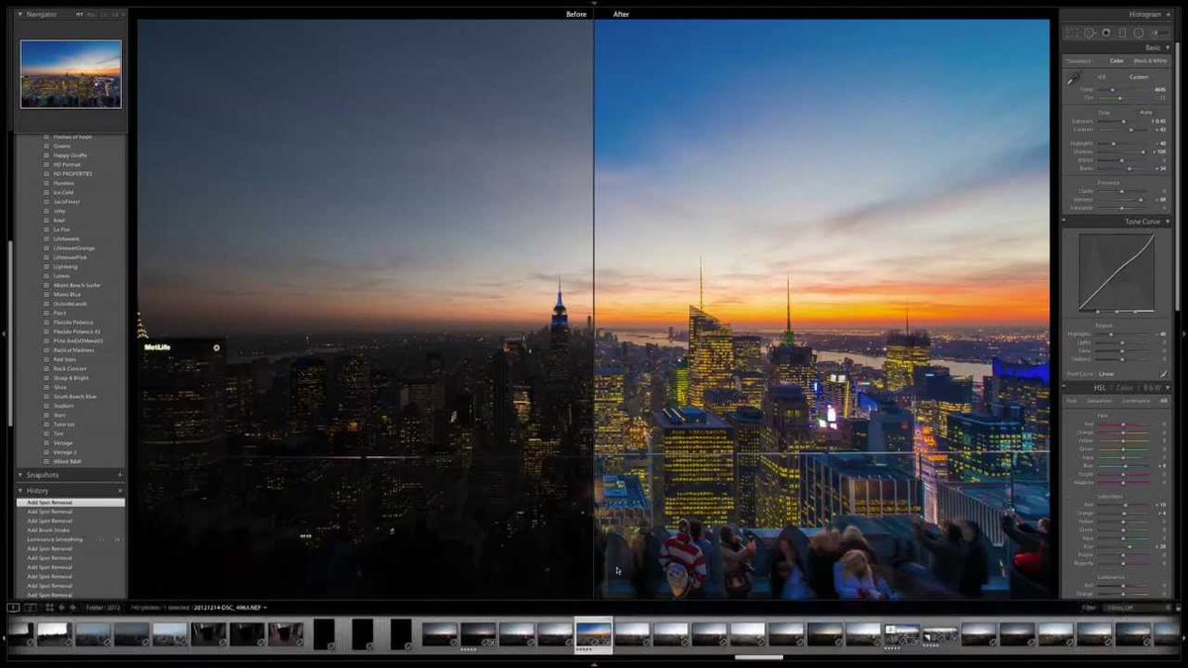This screenshot has width=1188, height=668.
Task: Apply the Happy Giraffe preset
Action: [x=70, y=155]
